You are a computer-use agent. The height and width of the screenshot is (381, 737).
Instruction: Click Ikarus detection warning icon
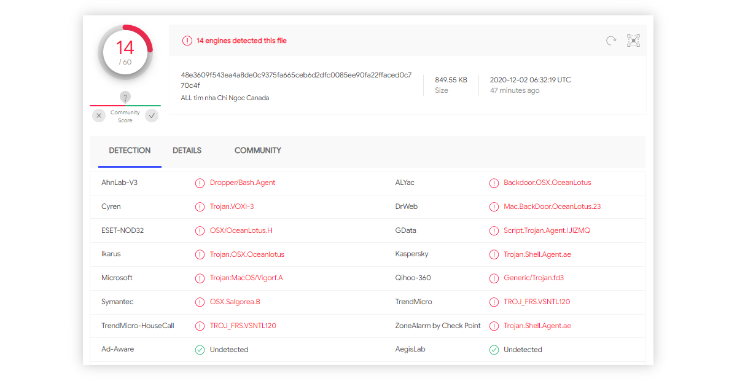click(x=200, y=254)
